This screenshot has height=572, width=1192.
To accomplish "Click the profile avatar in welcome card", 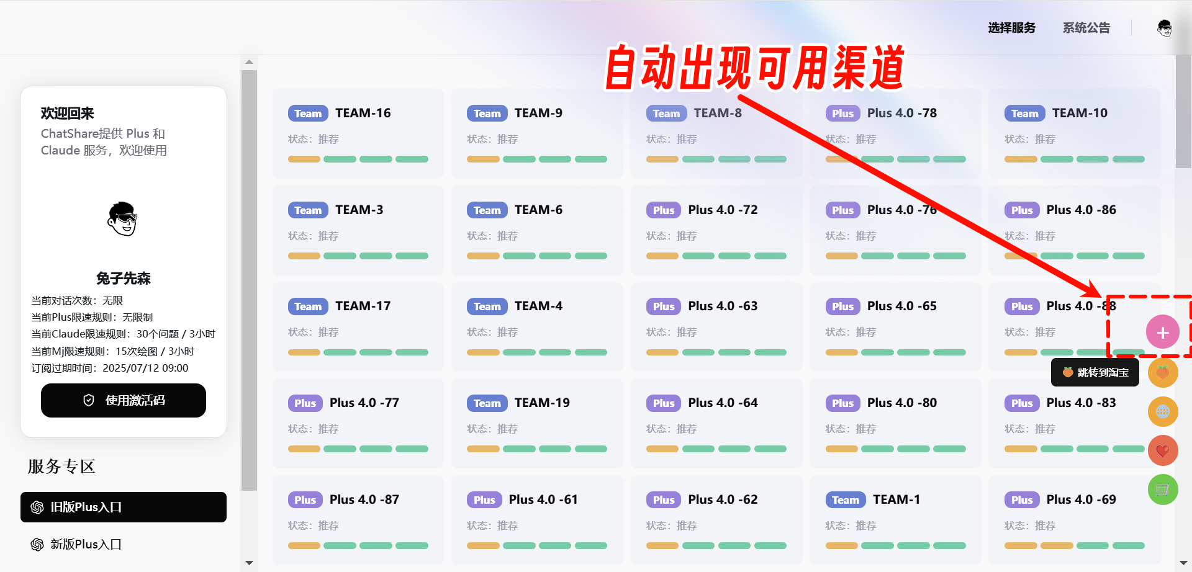I will [x=123, y=219].
